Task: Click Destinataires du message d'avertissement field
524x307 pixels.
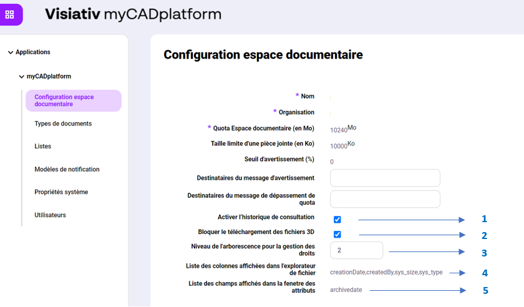Action: pyautogui.click(x=385, y=178)
